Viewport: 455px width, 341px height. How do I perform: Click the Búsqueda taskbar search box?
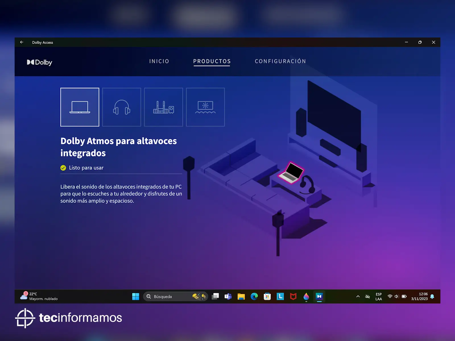pos(175,296)
